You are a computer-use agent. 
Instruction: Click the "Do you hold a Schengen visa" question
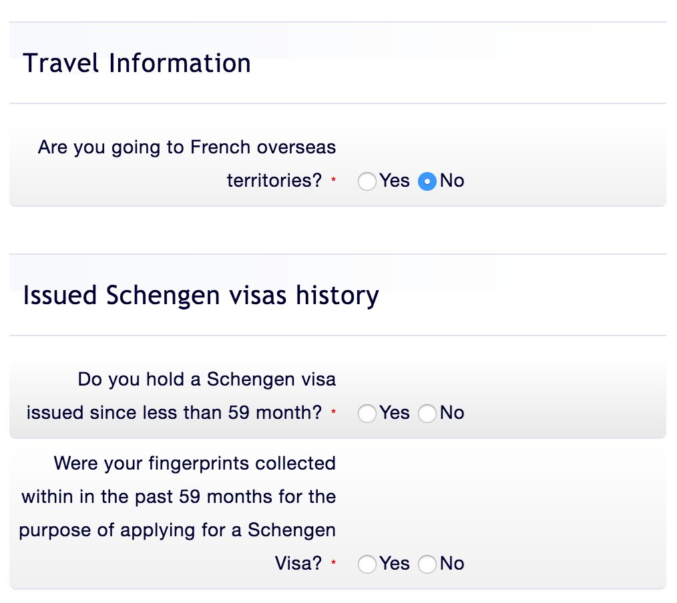point(206,380)
